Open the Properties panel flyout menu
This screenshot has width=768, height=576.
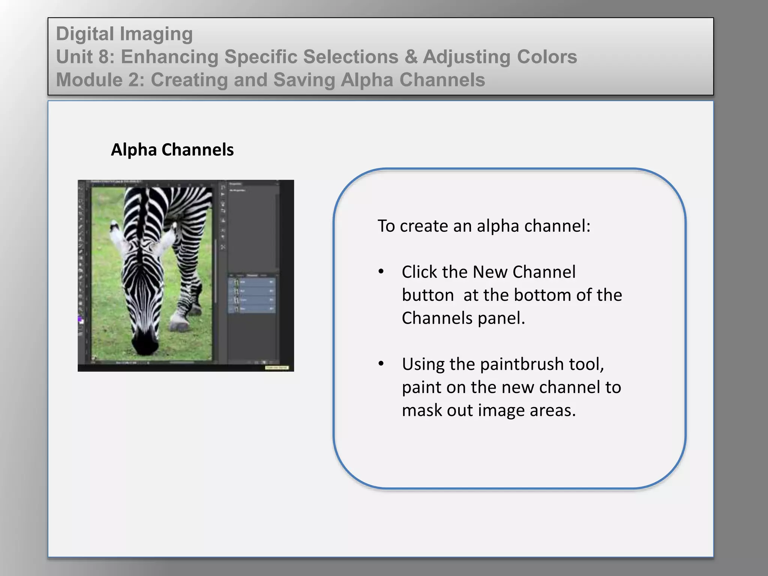278,184
